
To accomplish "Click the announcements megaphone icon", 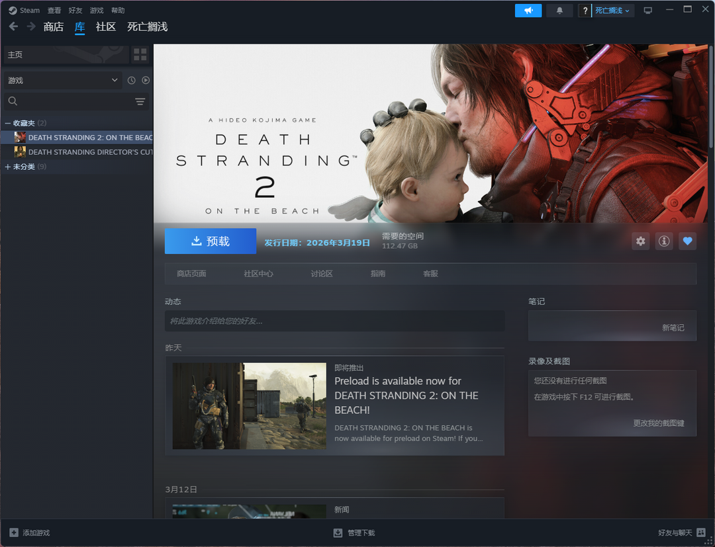I will (x=528, y=11).
